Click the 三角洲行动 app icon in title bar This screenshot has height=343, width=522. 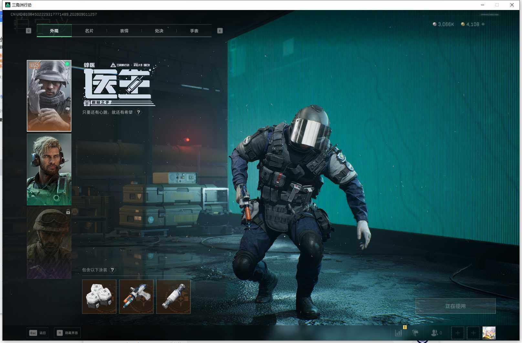pyautogui.click(x=8, y=5)
